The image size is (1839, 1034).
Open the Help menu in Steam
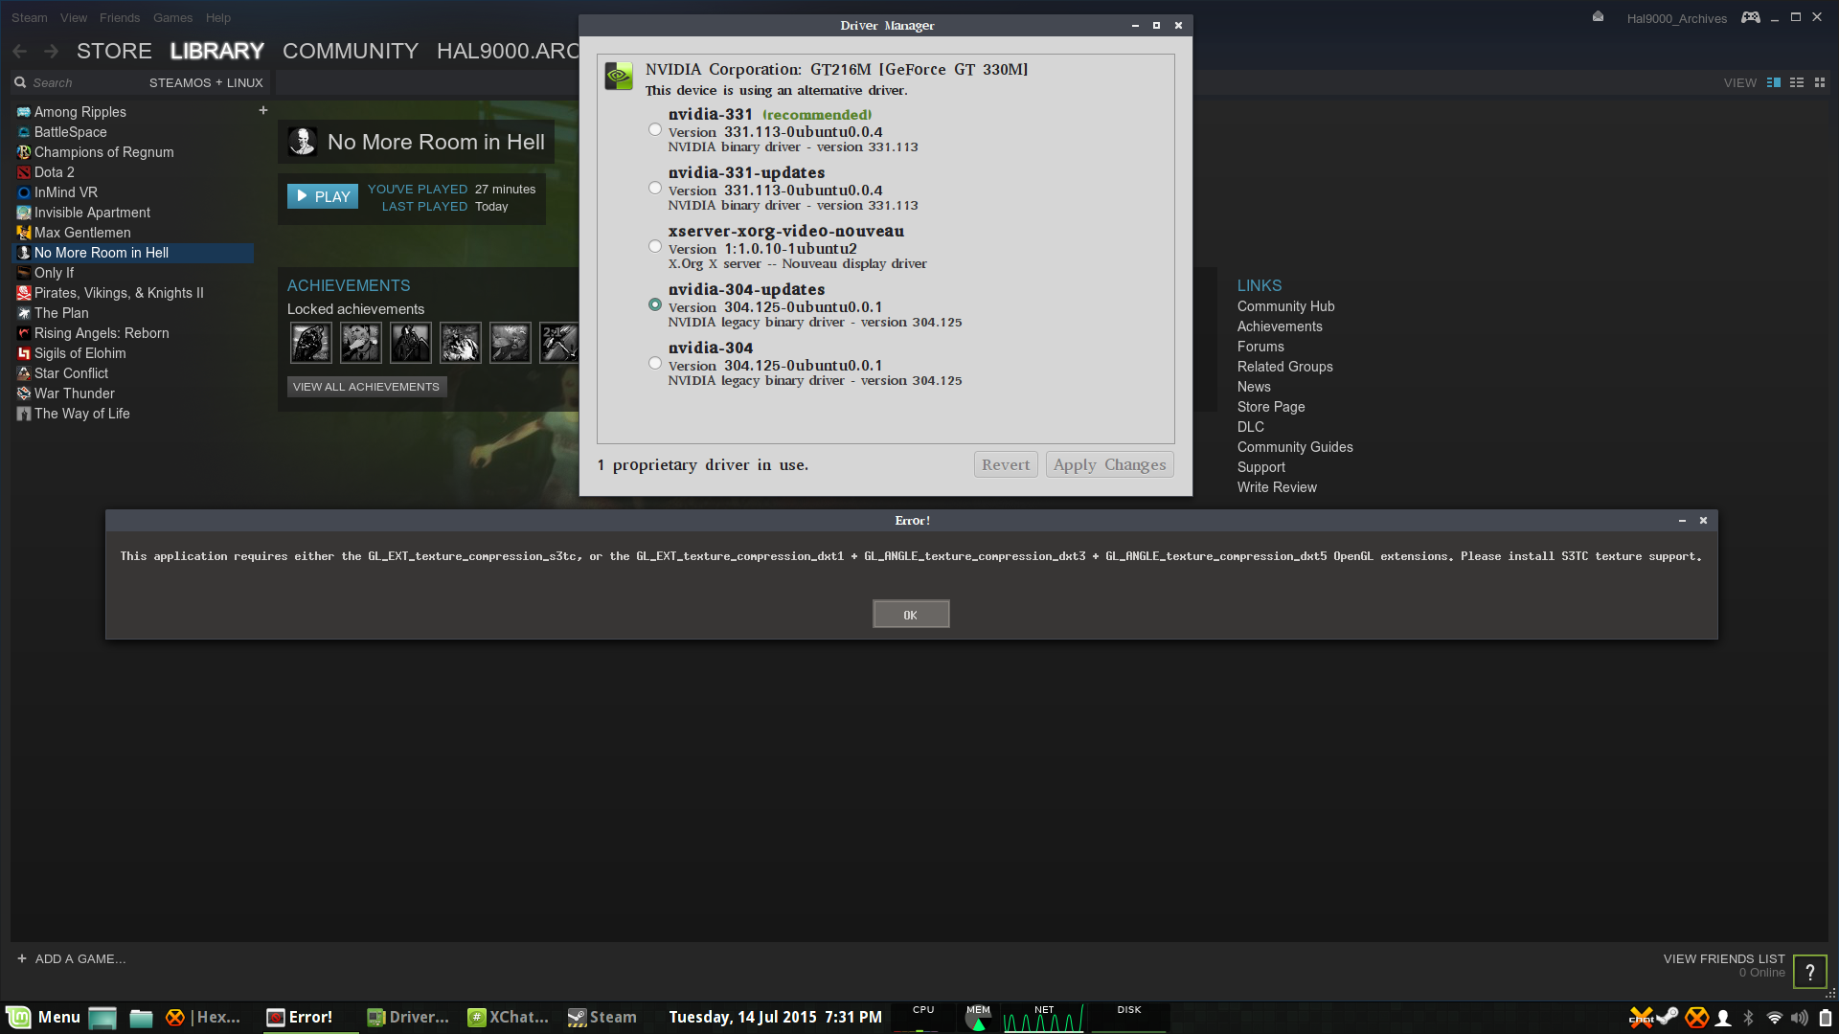pos(218,18)
